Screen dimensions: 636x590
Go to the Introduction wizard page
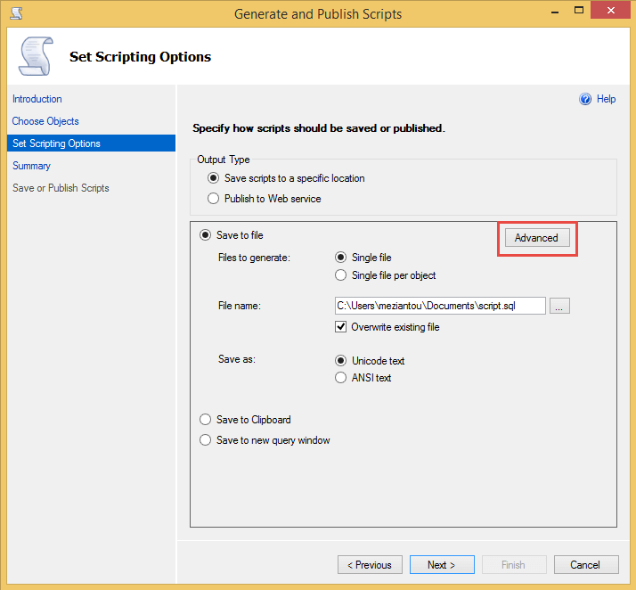tap(37, 99)
